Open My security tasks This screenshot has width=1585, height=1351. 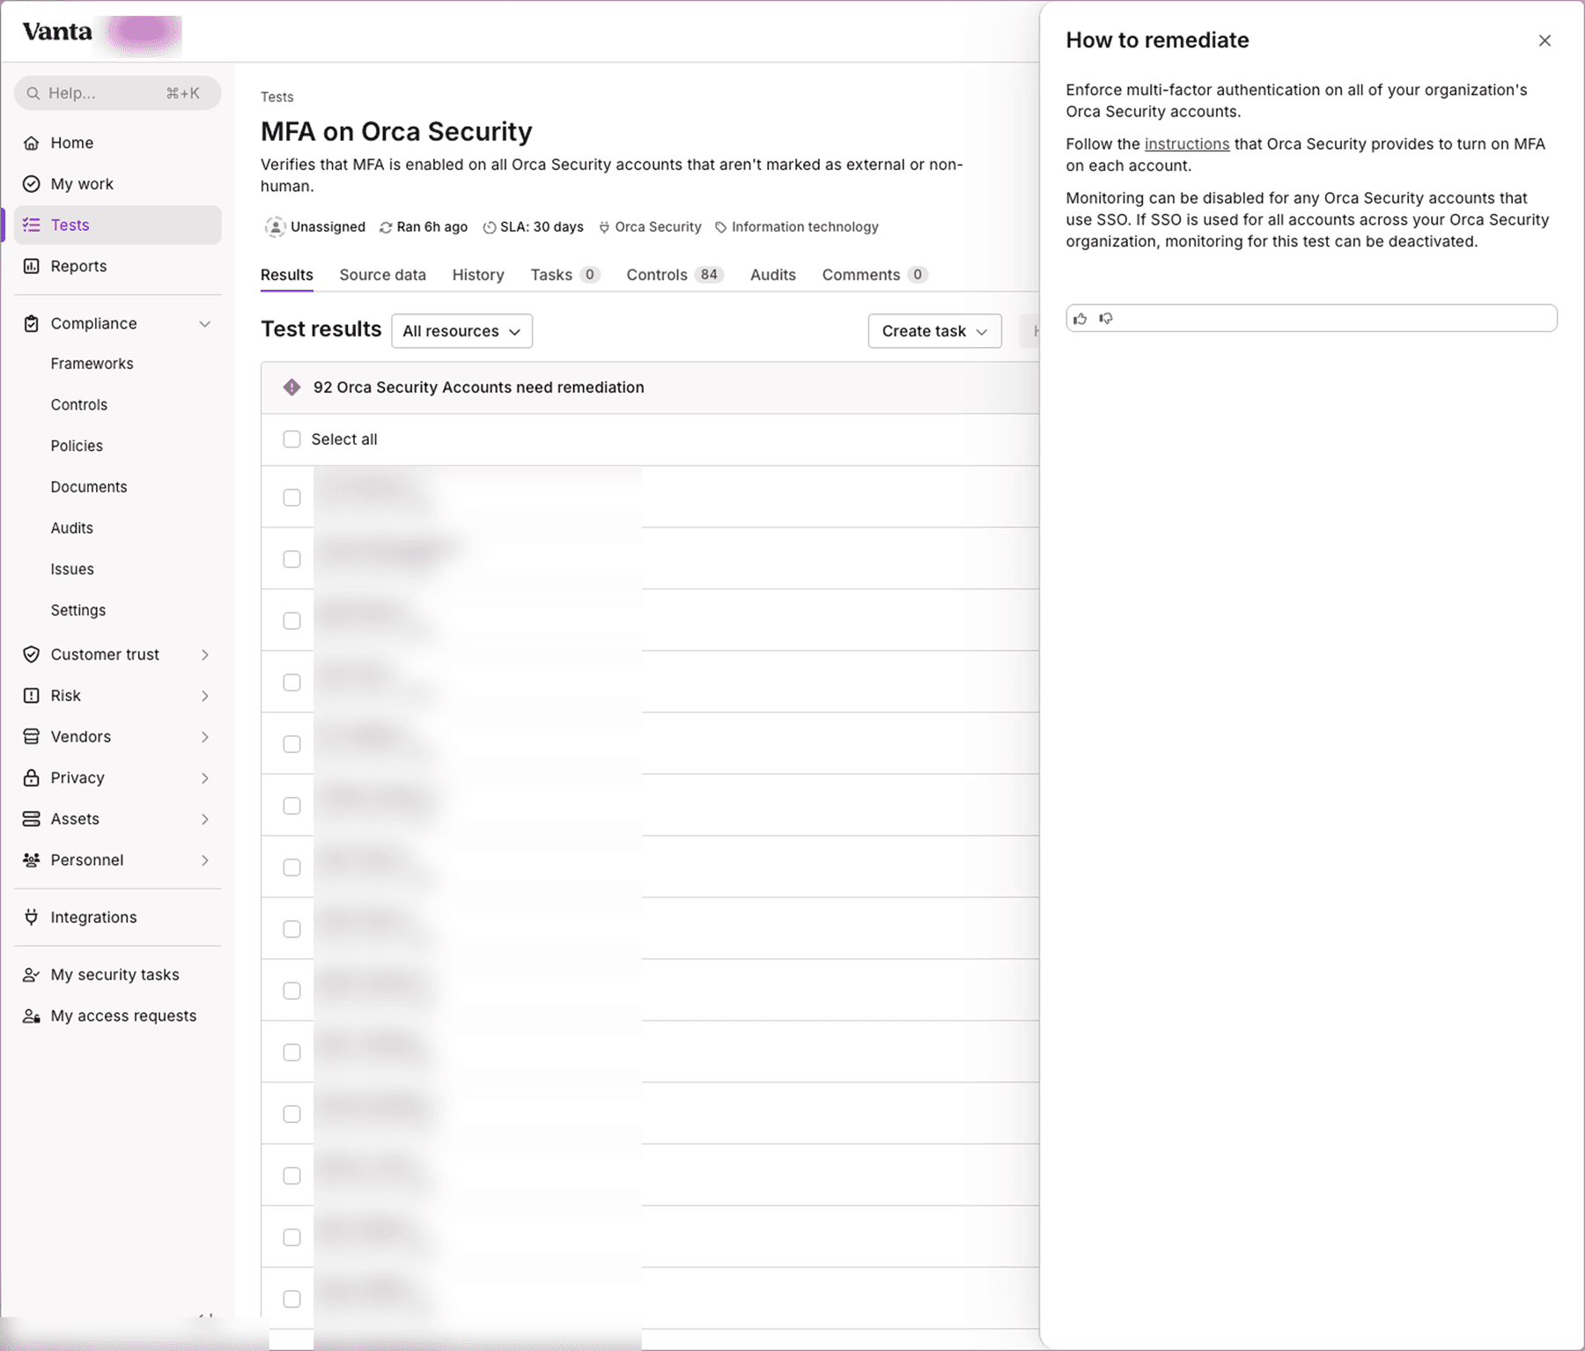coord(118,974)
